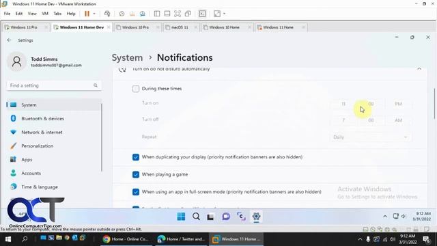The height and width of the screenshot is (246, 437).
Task: Toggle the thumbnail bar view icon
Action: coord(167,14)
